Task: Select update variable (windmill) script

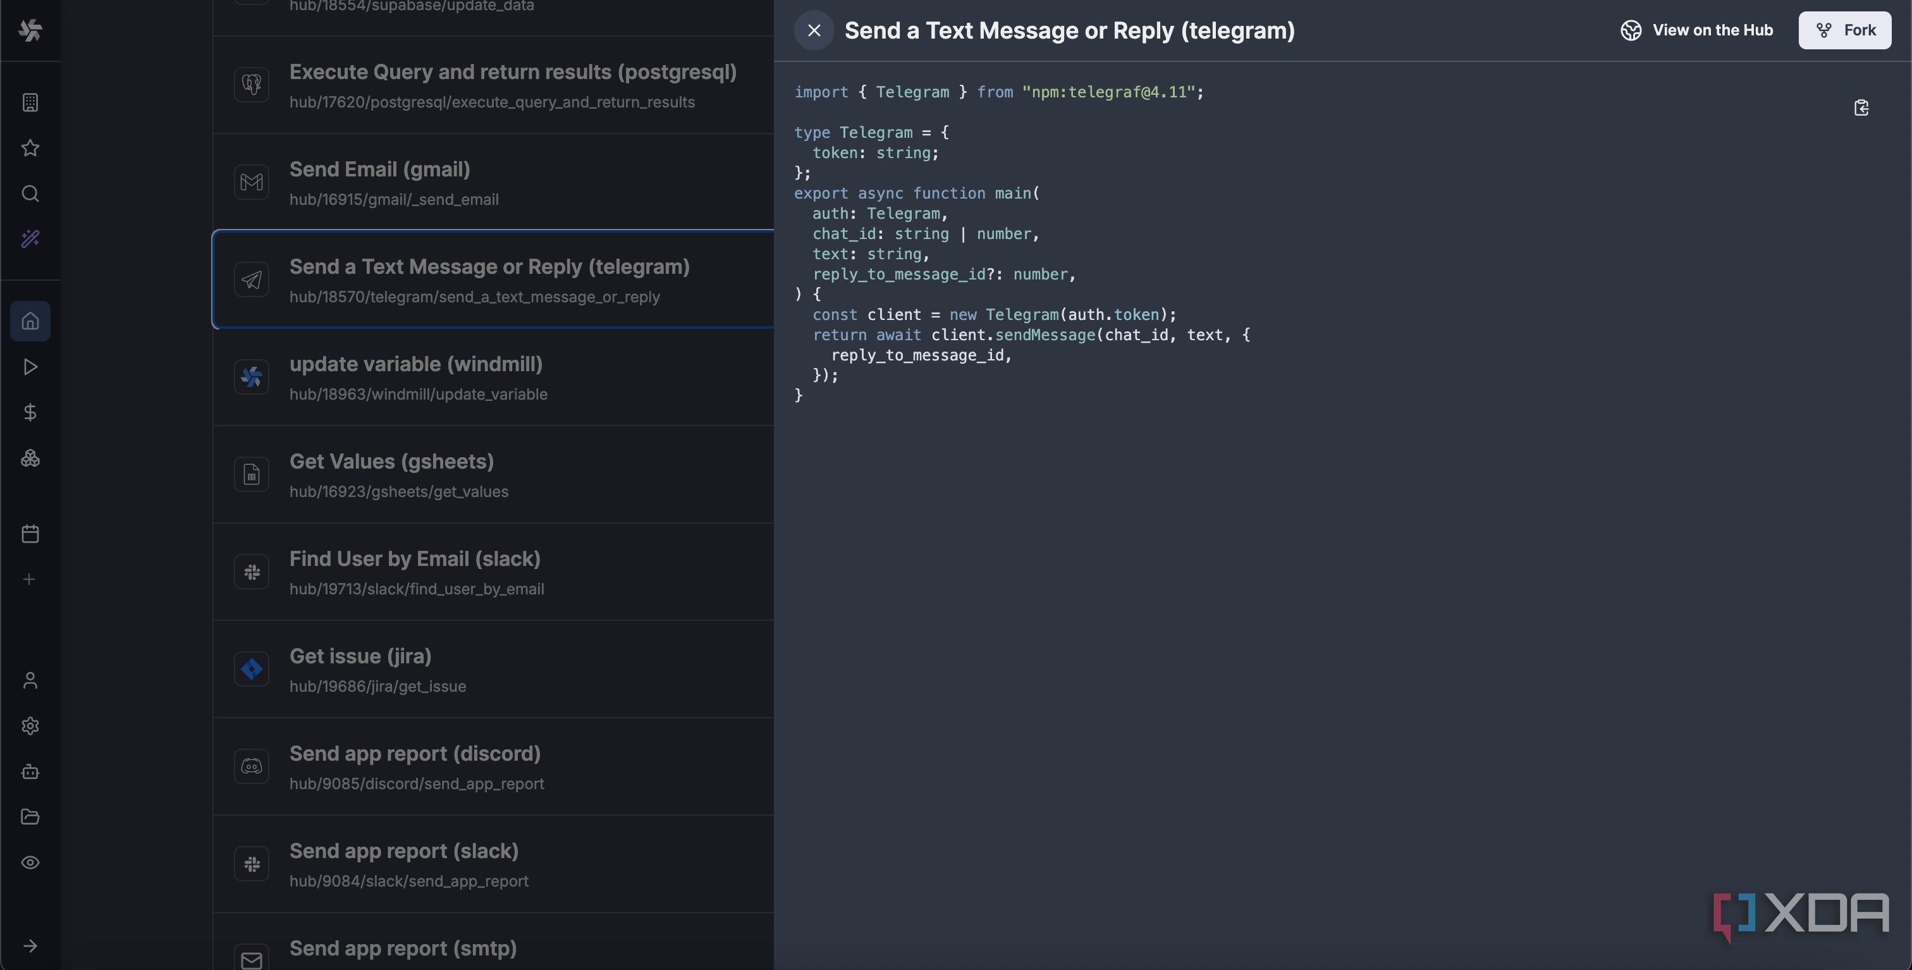Action: pyautogui.click(x=494, y=377)
